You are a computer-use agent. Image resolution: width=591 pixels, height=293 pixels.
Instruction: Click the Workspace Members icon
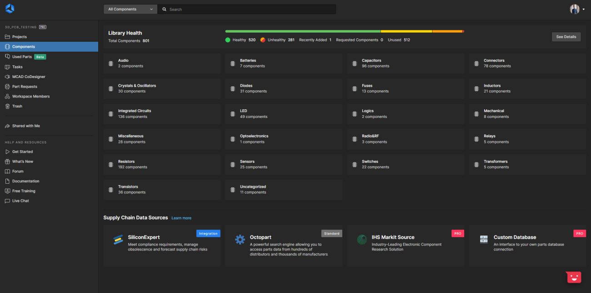click(x=7, y=97)
